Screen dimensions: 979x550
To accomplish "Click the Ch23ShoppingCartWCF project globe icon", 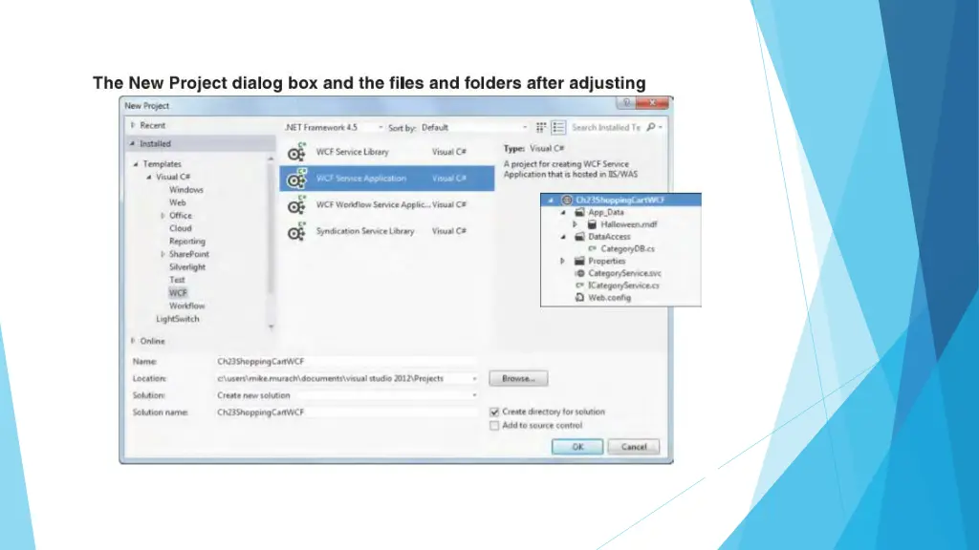I will 567,201.
